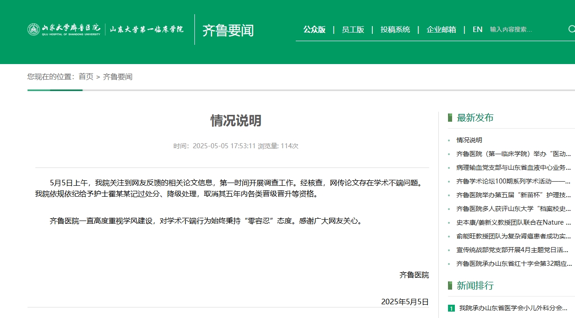Open the 新苗杯 nursing competition article
The width and height of the screenshot is (575, 318).
coord(513,195)
